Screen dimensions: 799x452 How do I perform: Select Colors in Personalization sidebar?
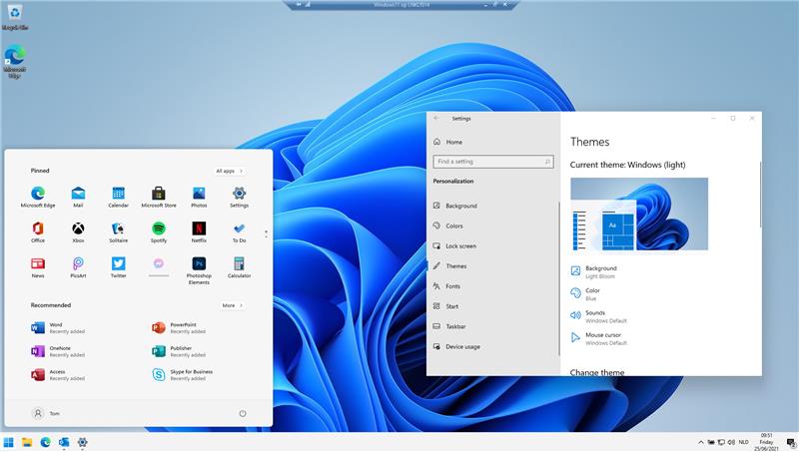[447, 226]
